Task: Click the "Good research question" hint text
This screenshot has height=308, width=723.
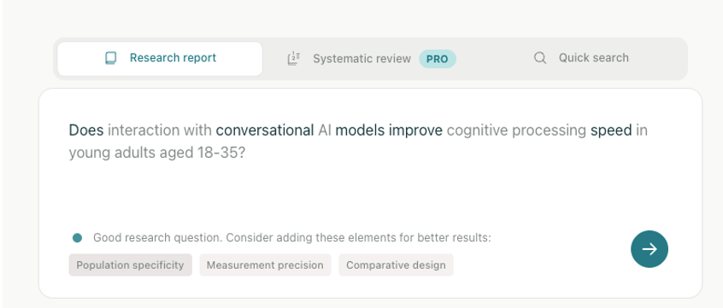Action: coord(292,238)
